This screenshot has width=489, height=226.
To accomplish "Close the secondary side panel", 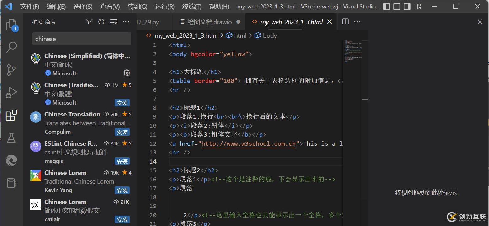I will 480,22.
